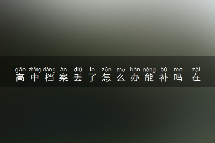
Task: Click the character 么 in the subtitle
Action: coord(121,78)
